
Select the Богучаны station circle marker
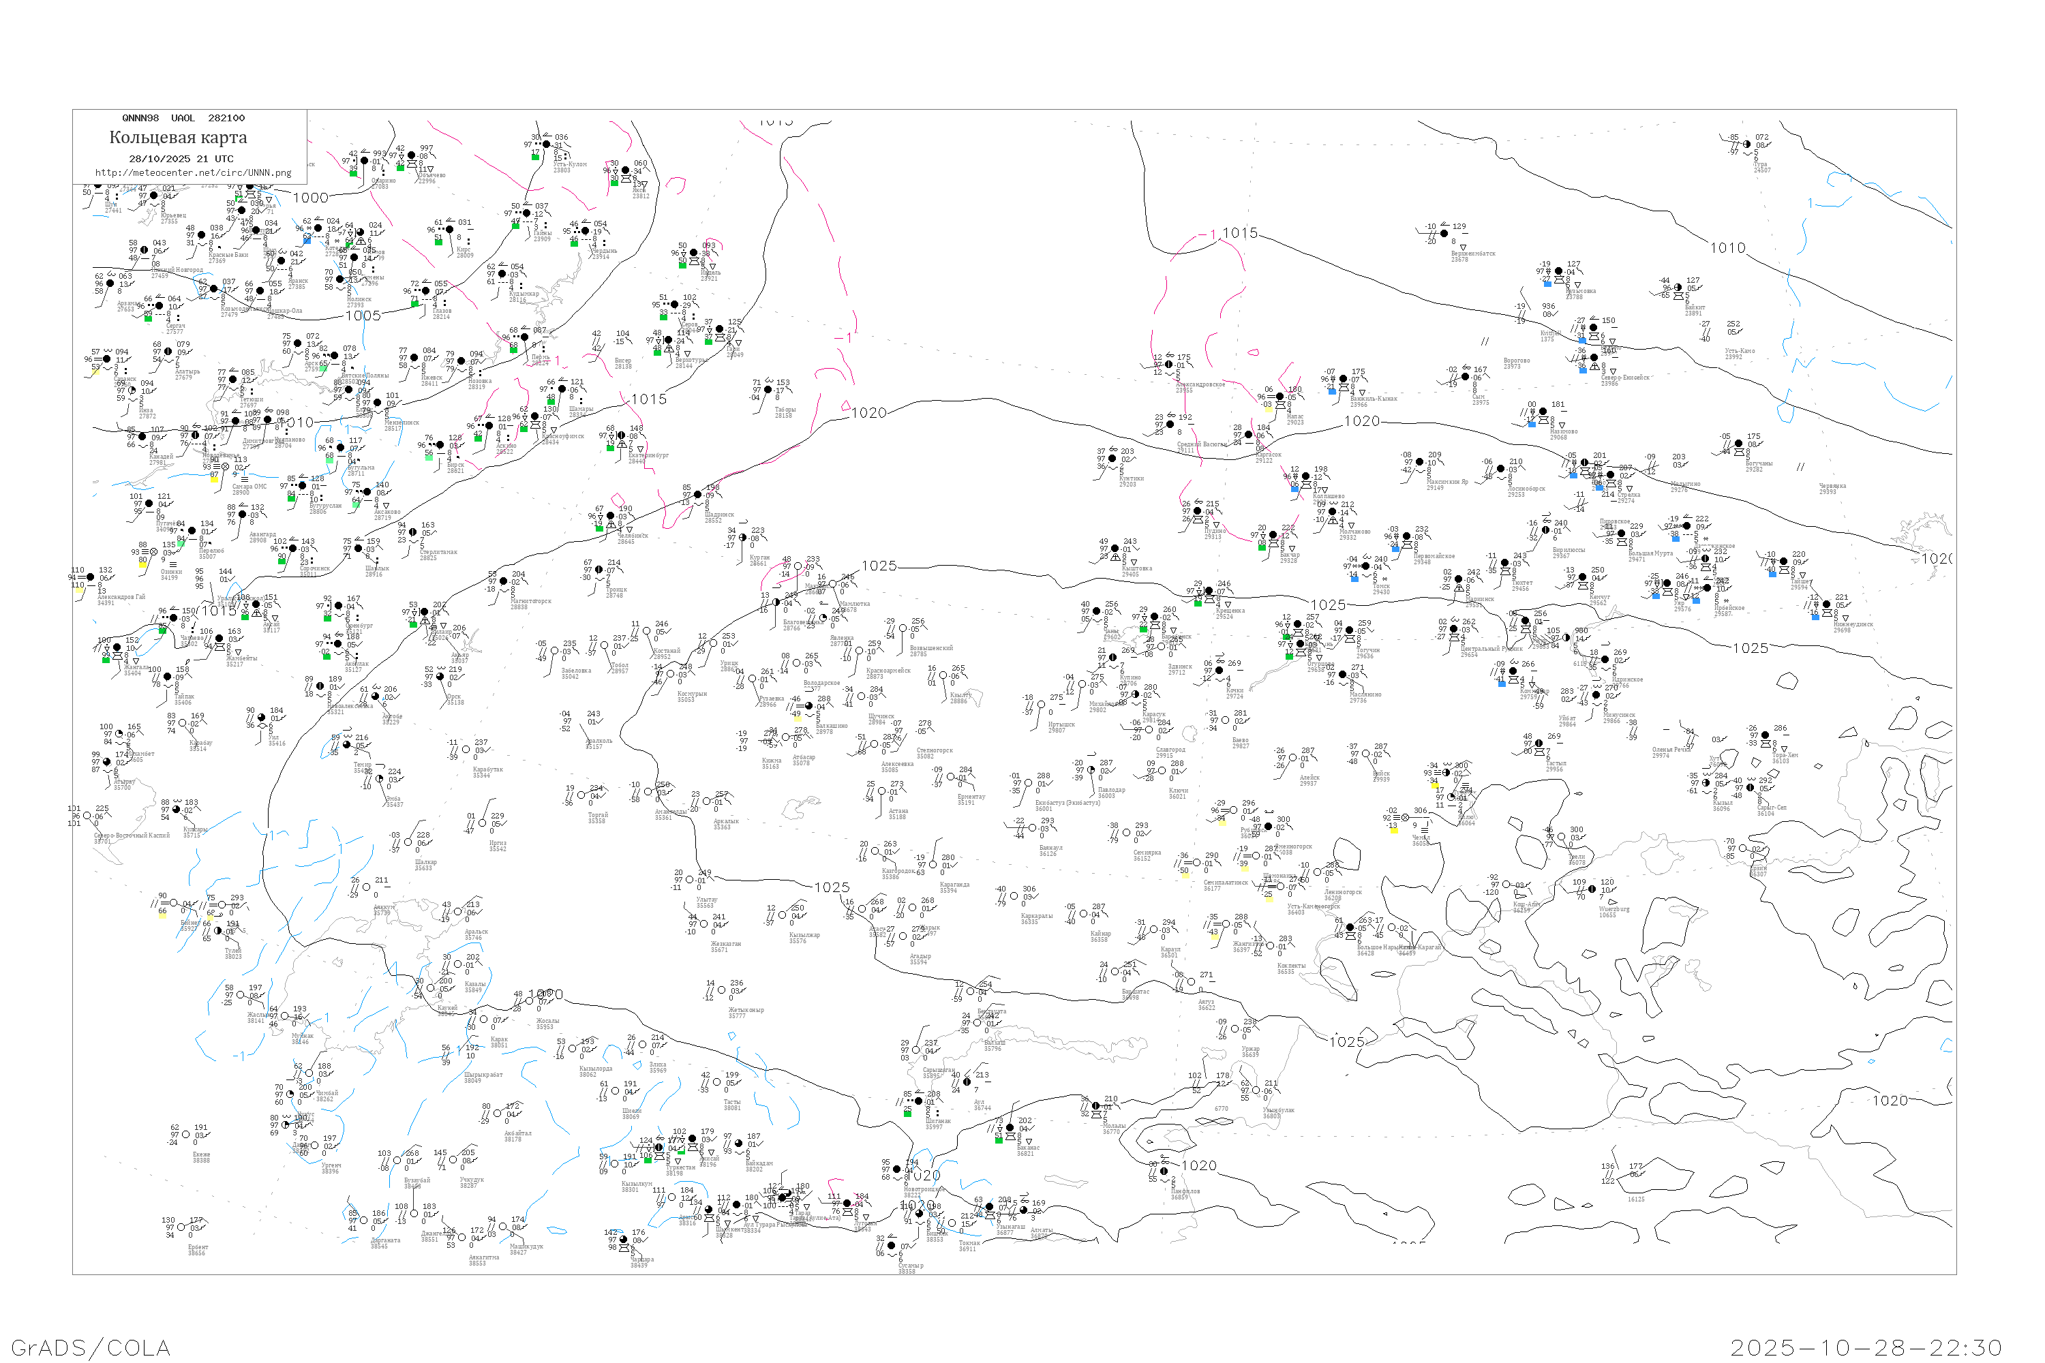[1738, 444]
